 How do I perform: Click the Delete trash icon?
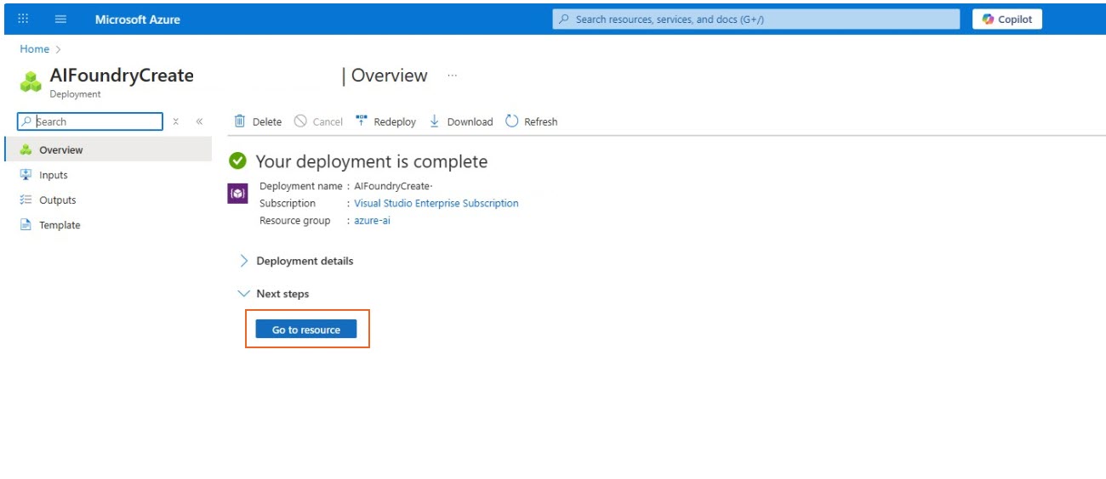[240, 121]
